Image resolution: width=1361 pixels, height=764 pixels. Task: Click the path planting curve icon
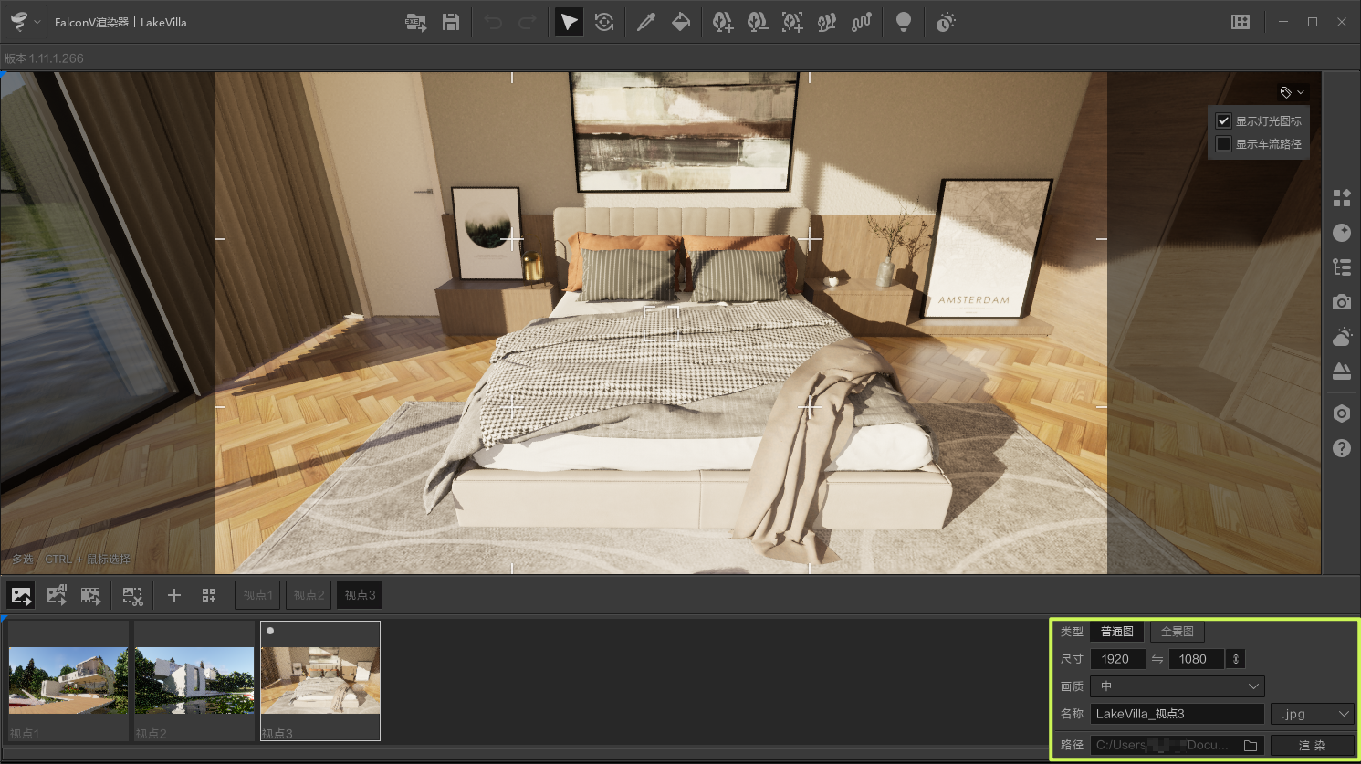(862, 22)
